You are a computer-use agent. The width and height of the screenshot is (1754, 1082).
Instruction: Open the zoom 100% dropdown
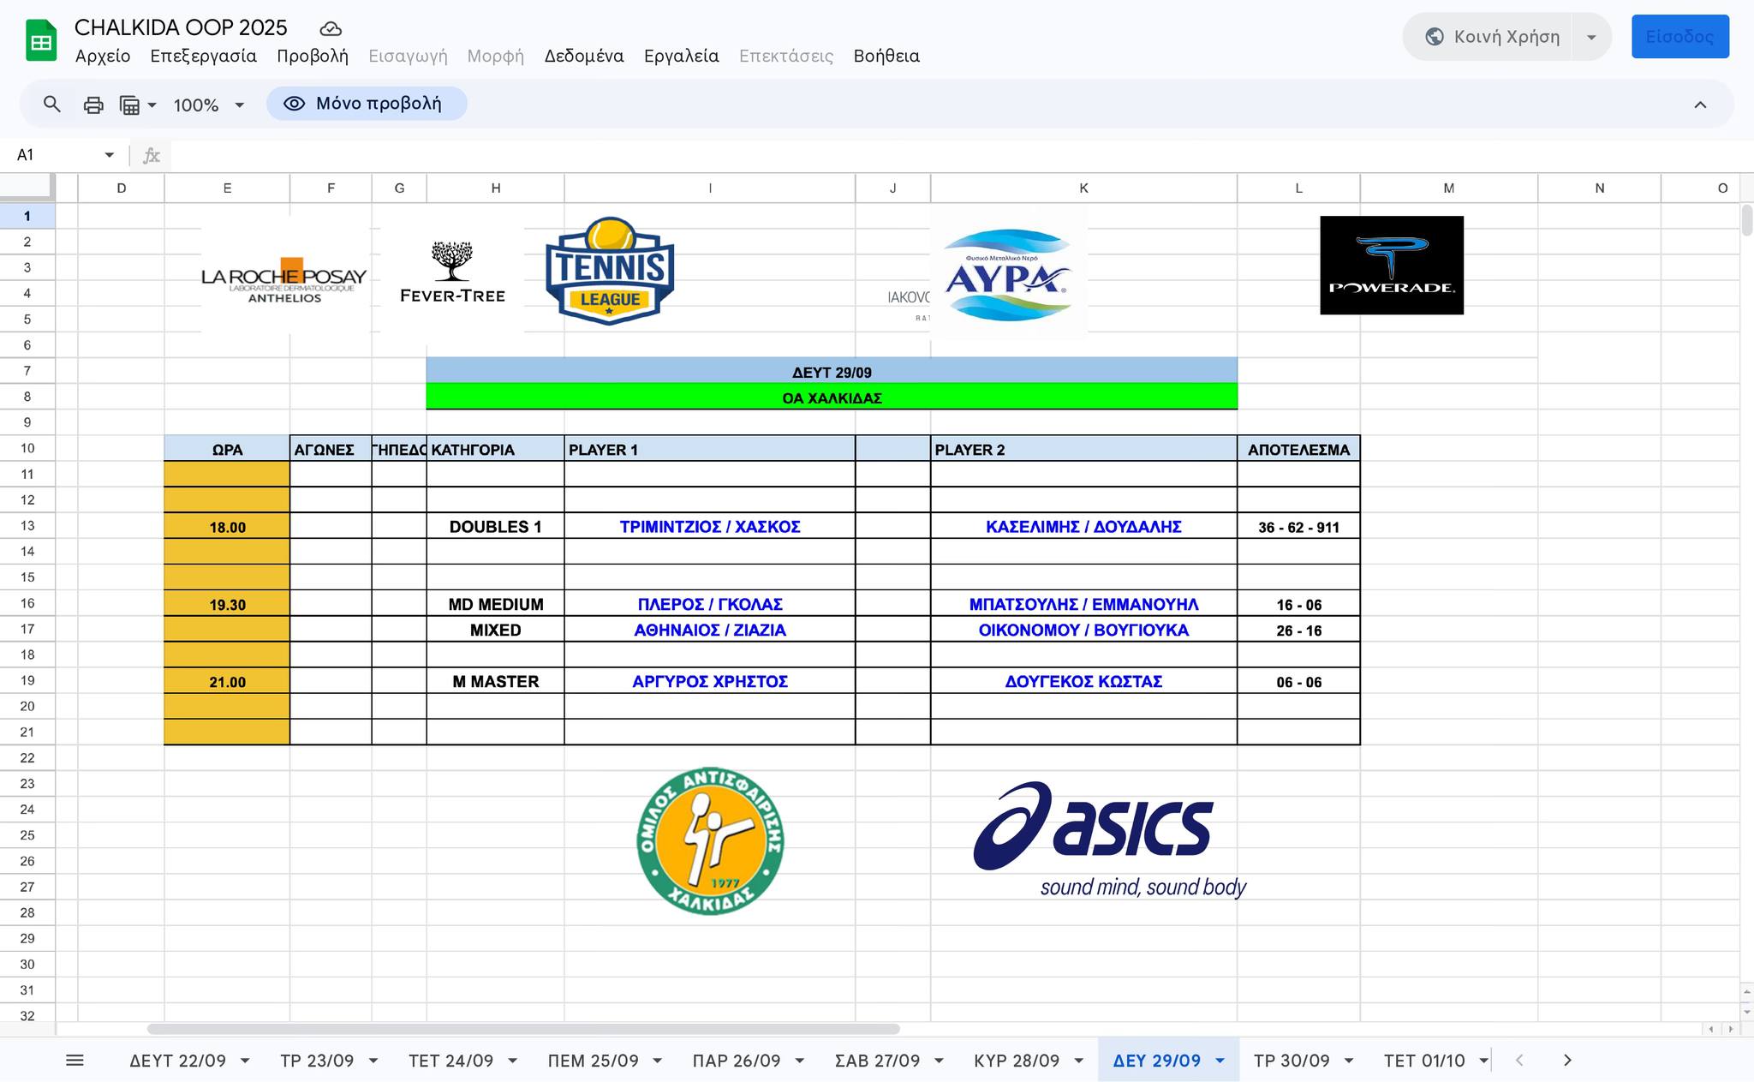[209, 105]
